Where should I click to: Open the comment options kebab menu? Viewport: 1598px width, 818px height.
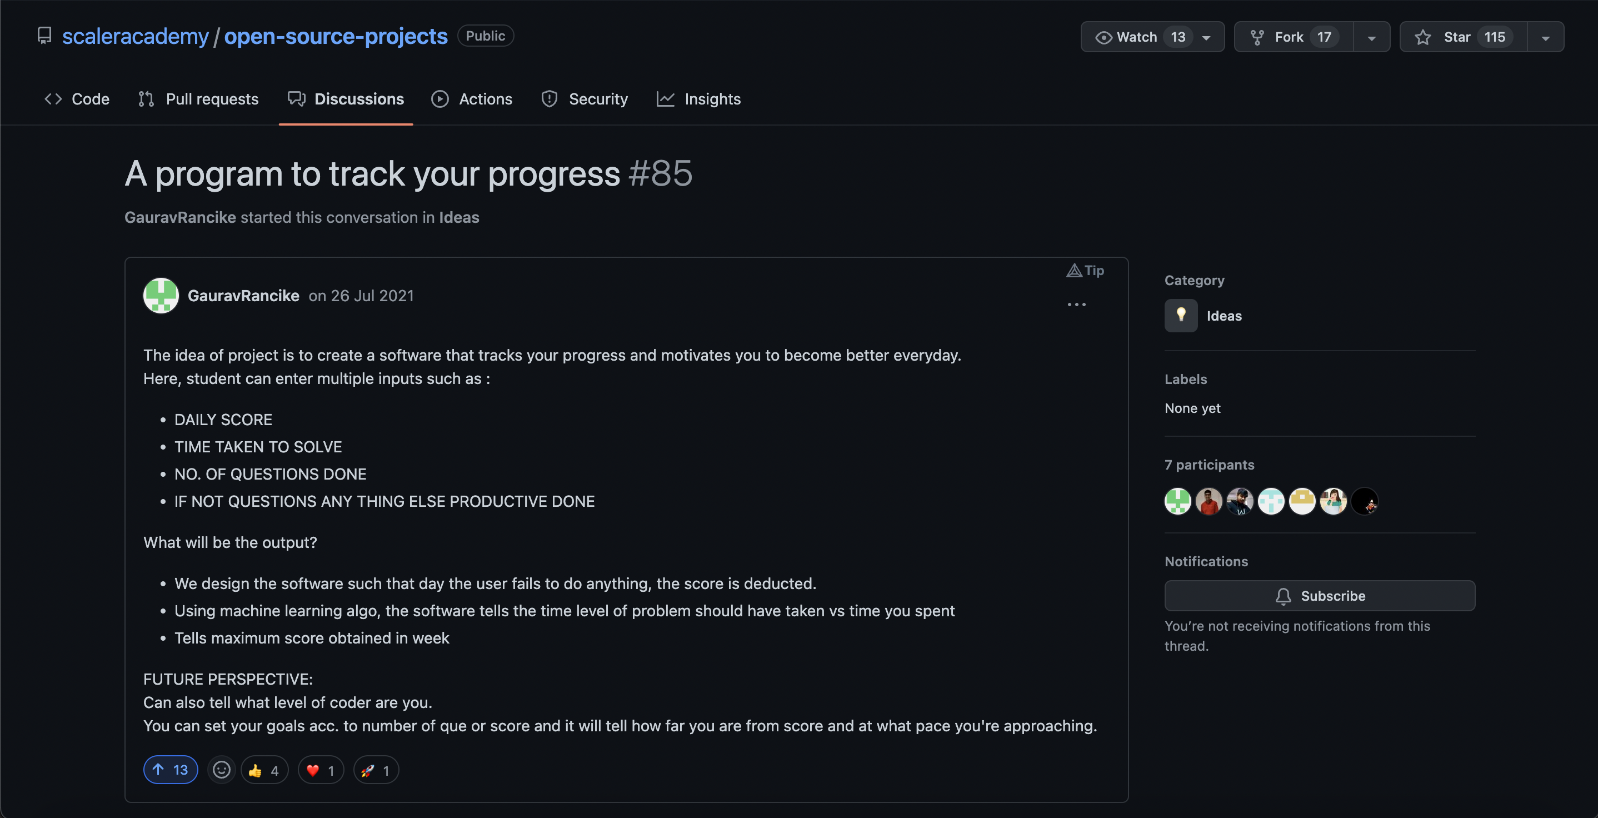pos(1076,305)
